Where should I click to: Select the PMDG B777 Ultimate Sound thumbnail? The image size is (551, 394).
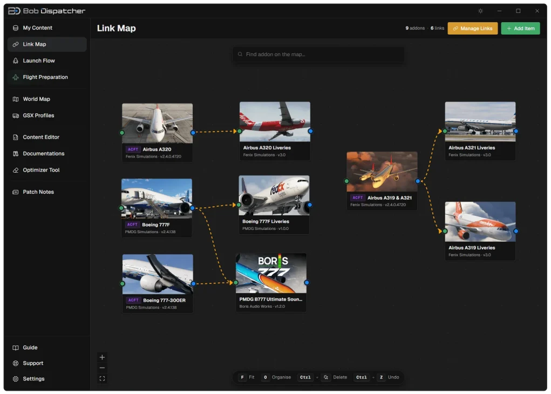pyautogui.click(x=271, y=273)
